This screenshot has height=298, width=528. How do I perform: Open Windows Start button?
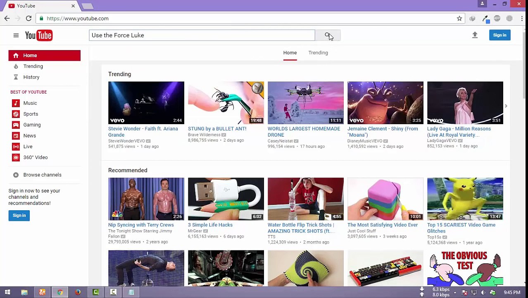pos(7,292)
